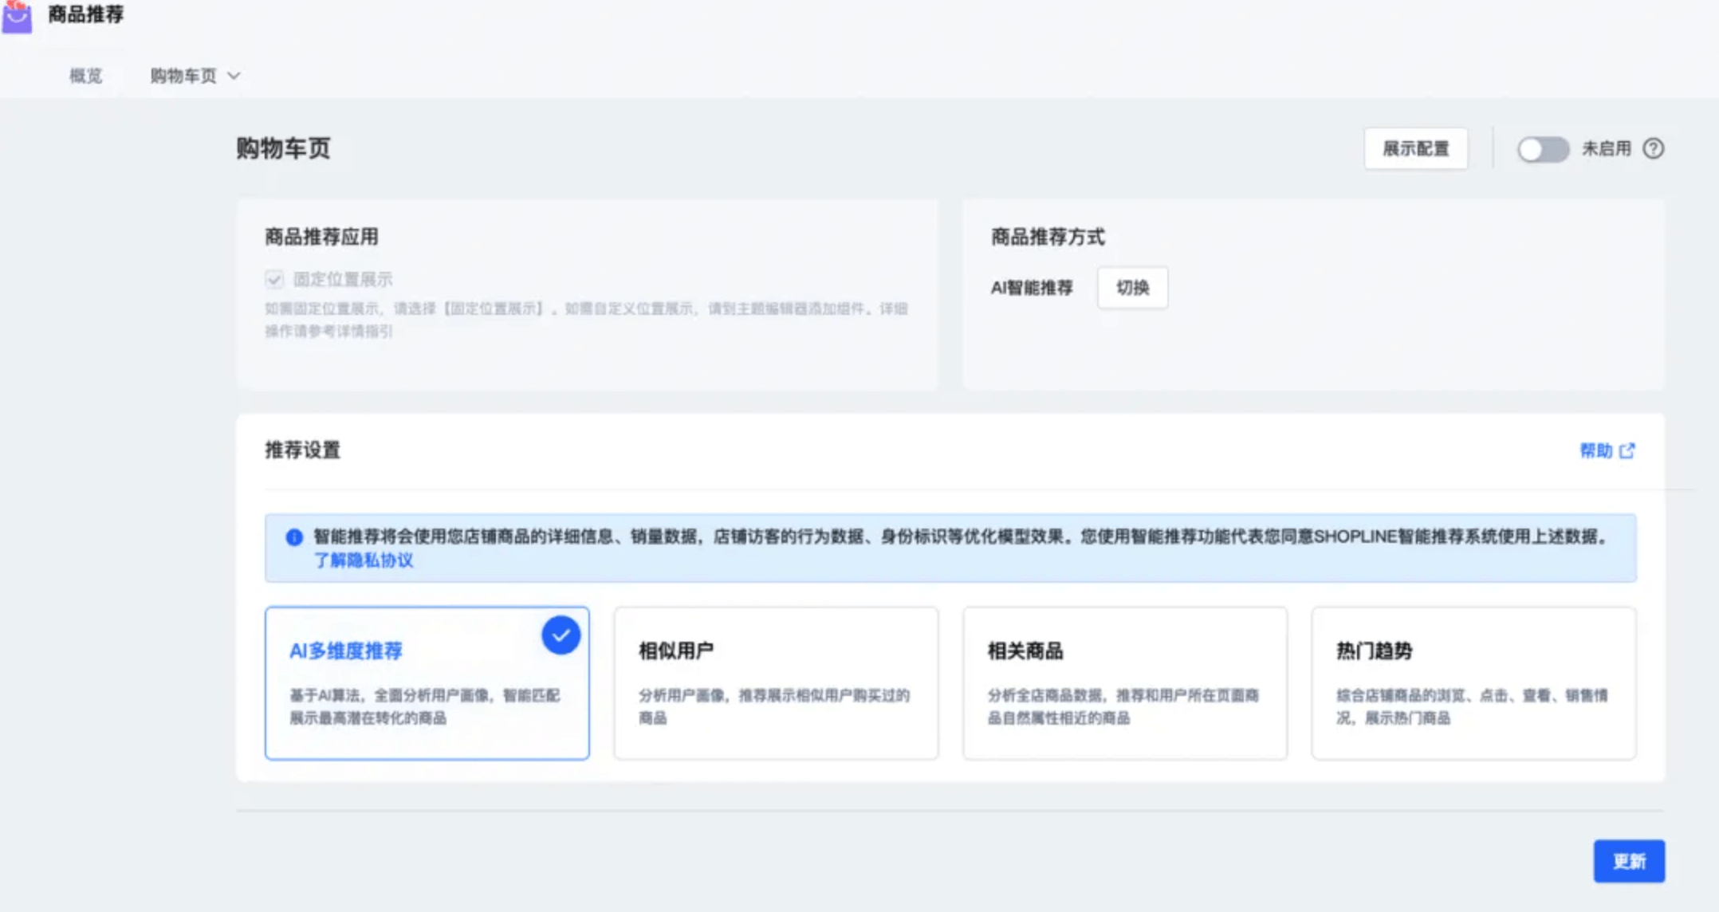Select the AI多维度推荐 recommendation card
This screenshot has height=912, width=1719.
point(427,683)
